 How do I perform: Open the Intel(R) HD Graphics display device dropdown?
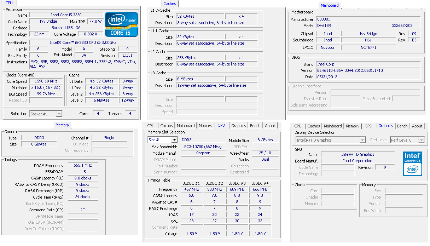[331, 140]
